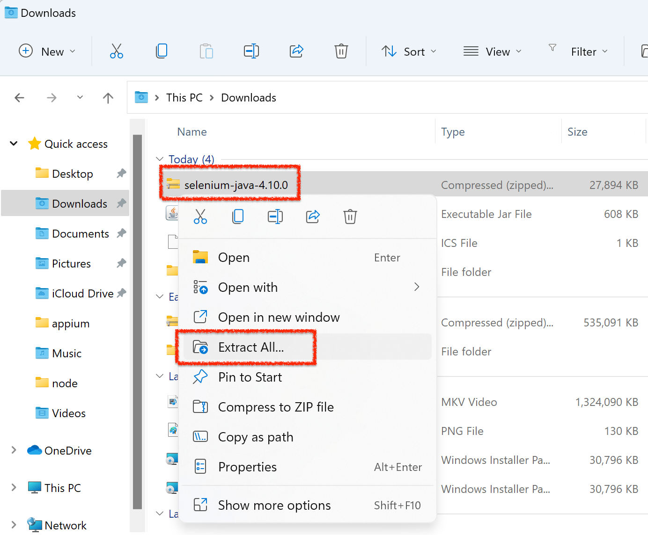Click Show more options
Screen dimensions: 648x535
pyautogui.click(x=274, y=505)
